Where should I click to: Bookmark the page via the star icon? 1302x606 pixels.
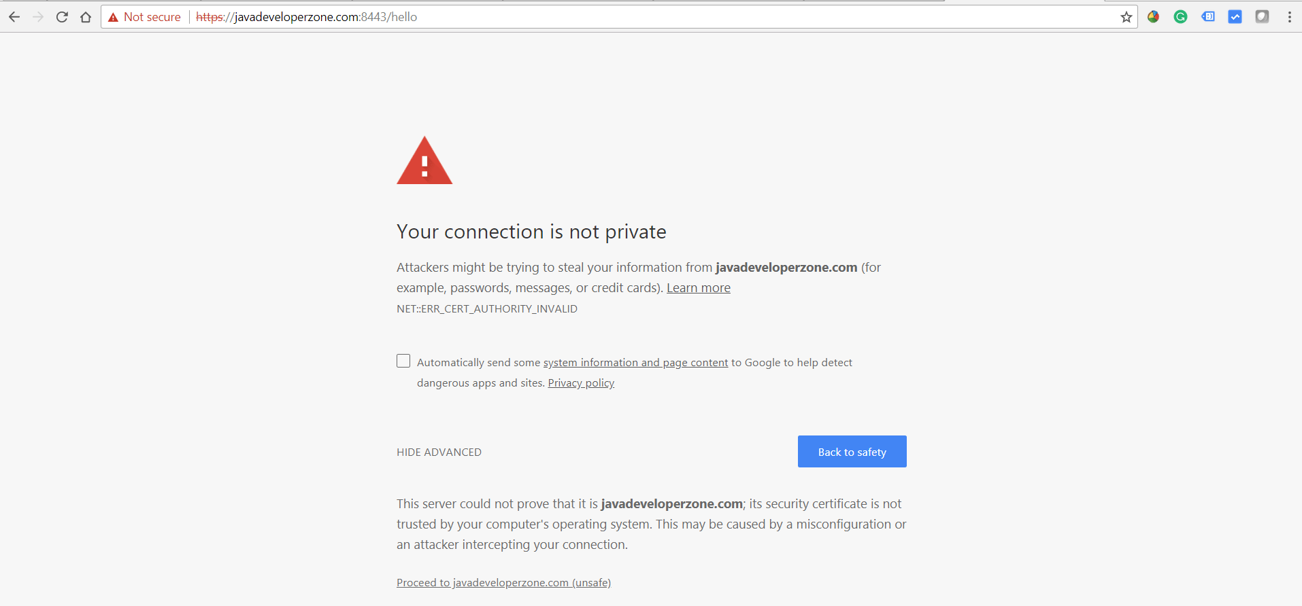[x=1126, y=16]
